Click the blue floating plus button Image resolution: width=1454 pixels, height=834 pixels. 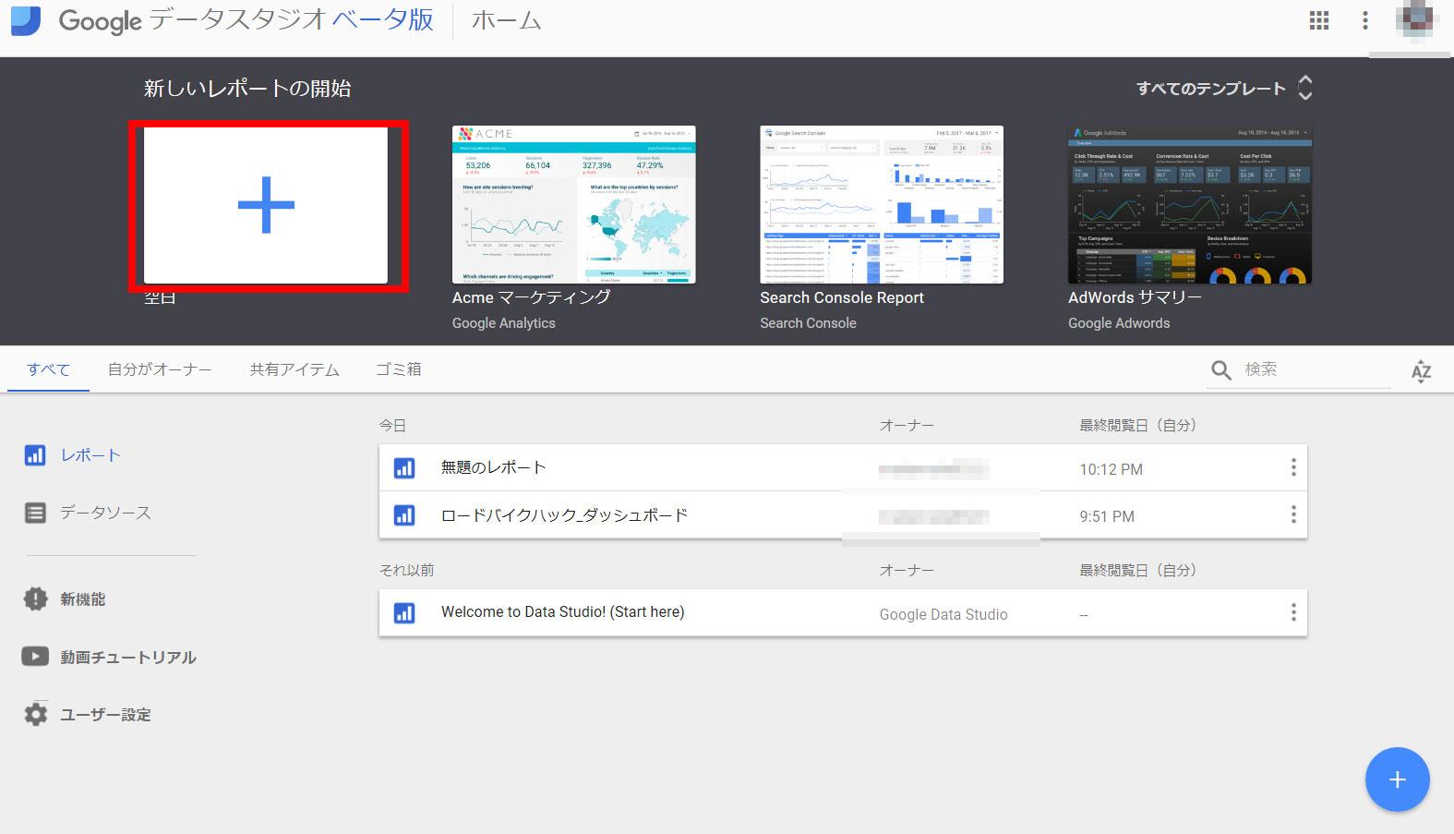click(1398, 780)
